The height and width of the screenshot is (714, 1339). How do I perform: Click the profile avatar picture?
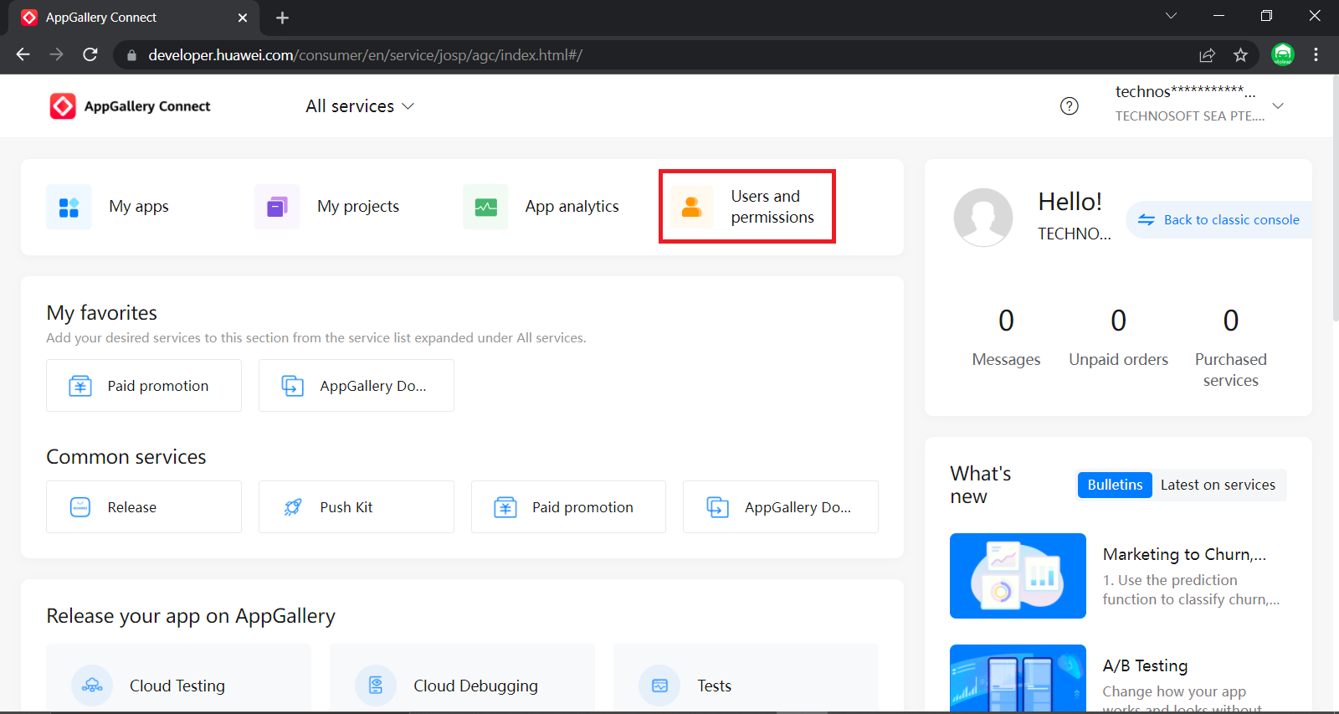[x=983, y=218]
